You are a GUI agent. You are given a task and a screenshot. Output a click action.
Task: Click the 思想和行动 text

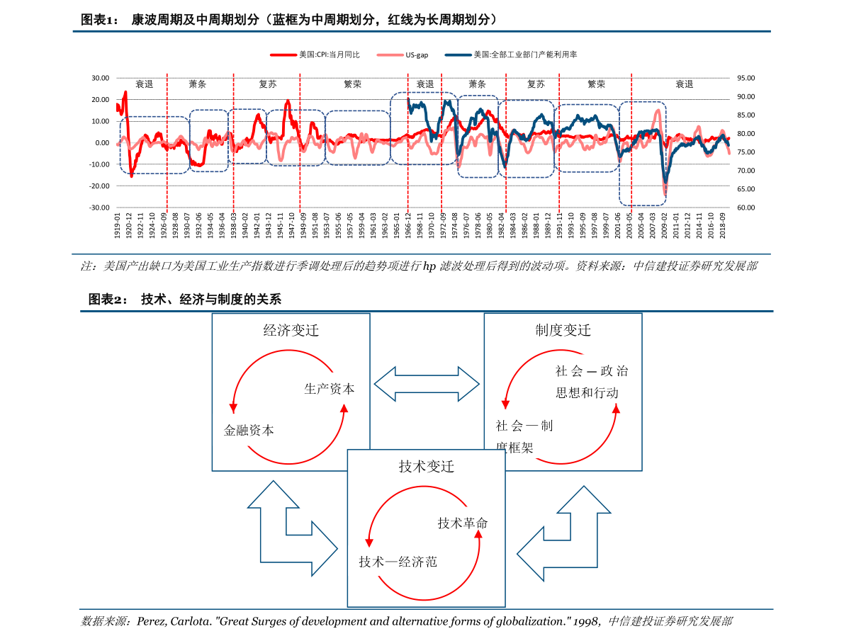(587, 392)
